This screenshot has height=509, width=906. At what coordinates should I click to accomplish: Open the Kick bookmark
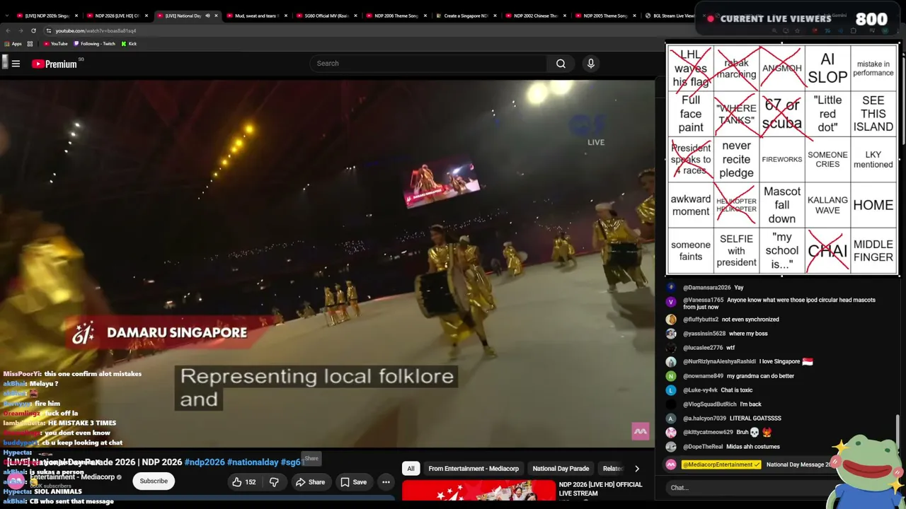(129, 44)
